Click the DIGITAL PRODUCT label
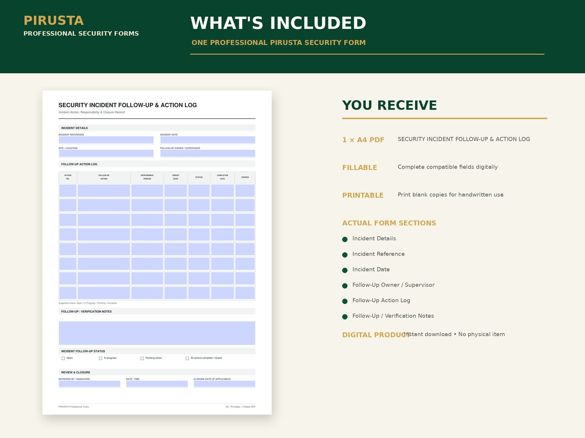This screenshot has height=438, width=585. coord(376,335)
